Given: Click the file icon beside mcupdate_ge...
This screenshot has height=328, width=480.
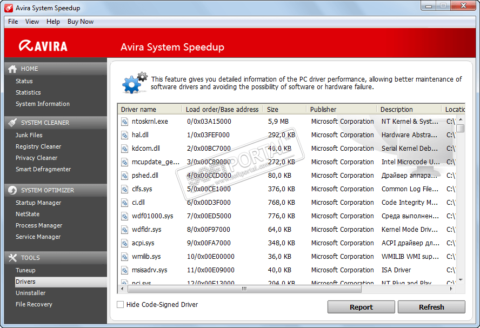Looking at the screenshot, I should click(124, 162).
